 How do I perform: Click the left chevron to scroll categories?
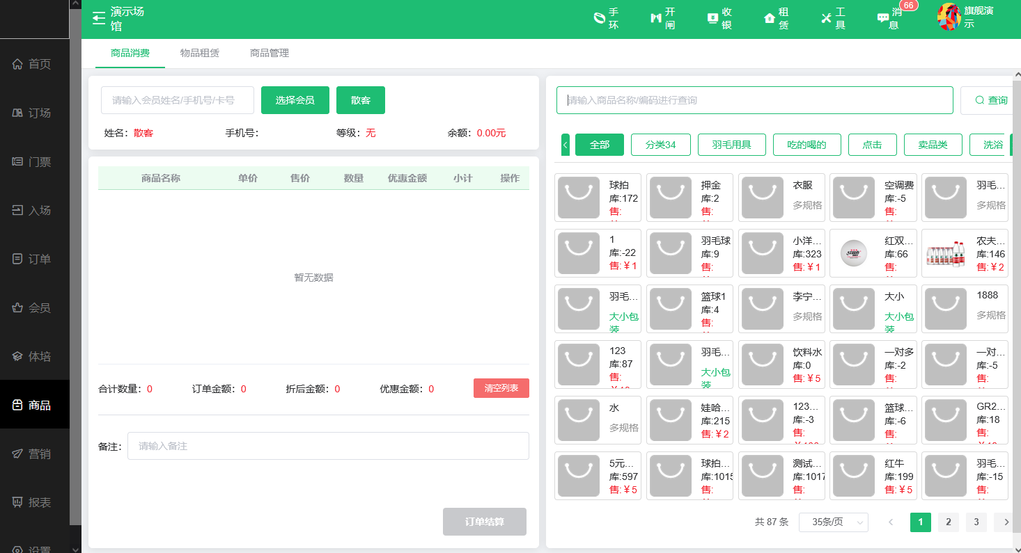[566, 145]
